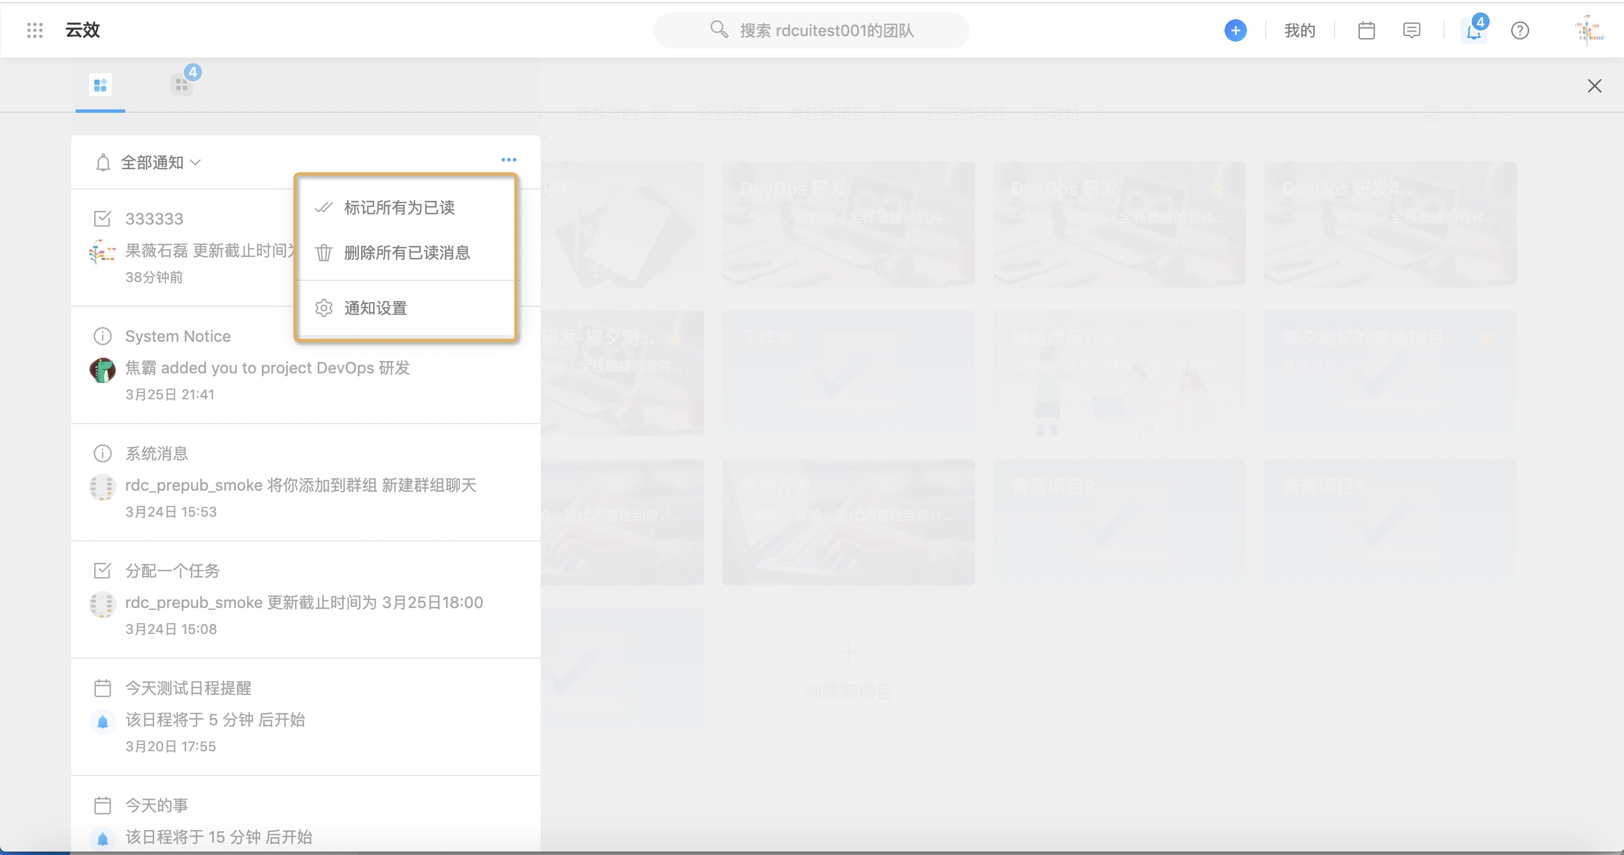Click message 该日程将于 5 分钟 后开始
The height and width of the screenshot is (855, 1624).
(x=215, y=719)
